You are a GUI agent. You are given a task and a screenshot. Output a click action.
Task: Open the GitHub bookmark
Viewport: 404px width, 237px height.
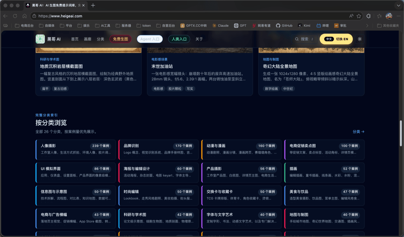(x=284, y=26)
